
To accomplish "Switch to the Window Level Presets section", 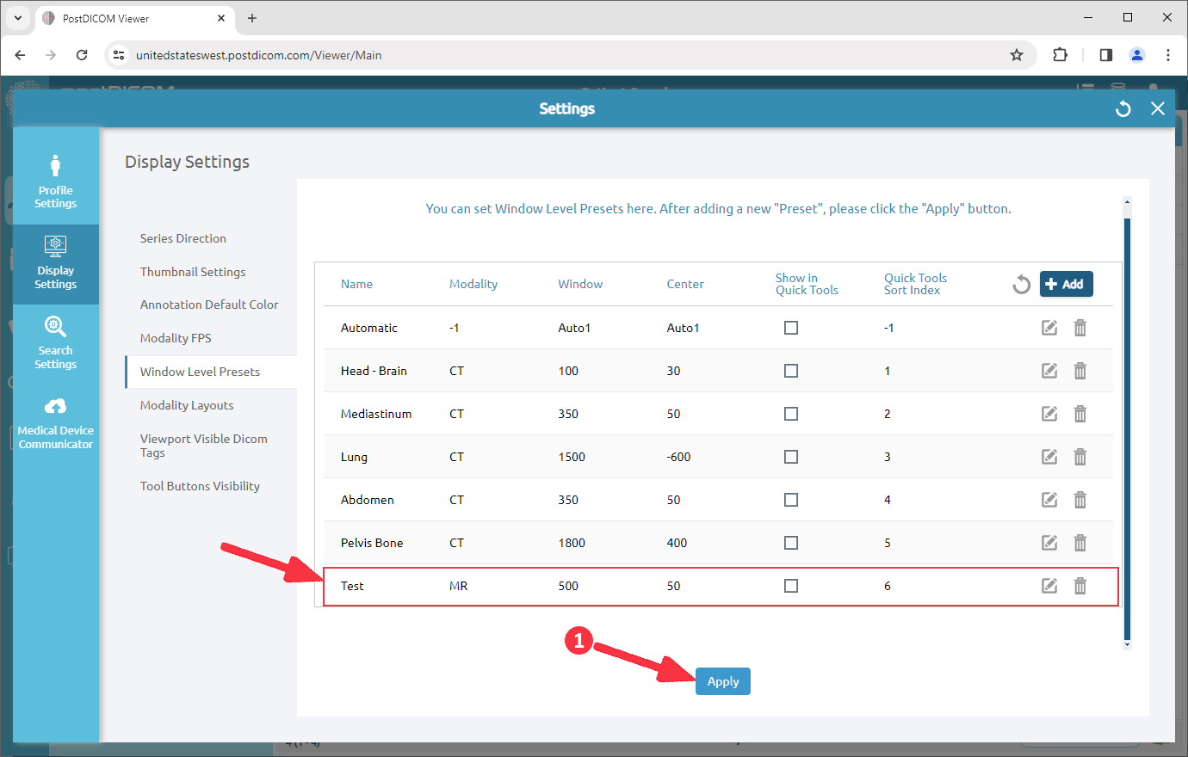I will coord(199,371).
